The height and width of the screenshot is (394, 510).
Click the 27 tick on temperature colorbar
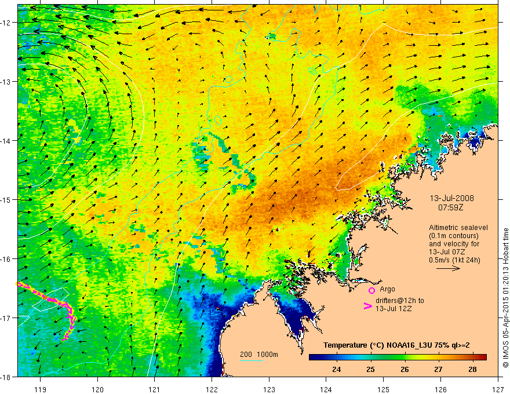tap(439, 370)
